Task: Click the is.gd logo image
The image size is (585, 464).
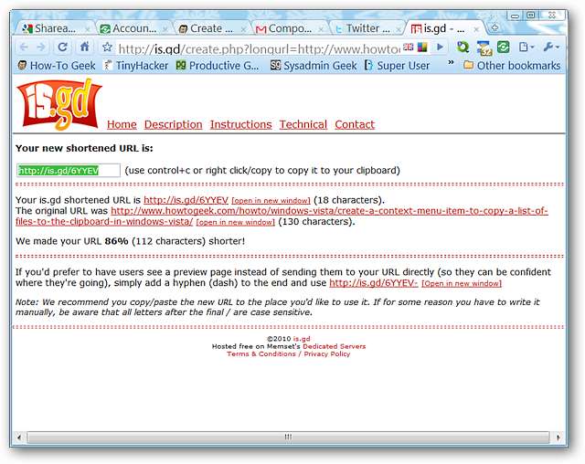Action: (58, 104)
